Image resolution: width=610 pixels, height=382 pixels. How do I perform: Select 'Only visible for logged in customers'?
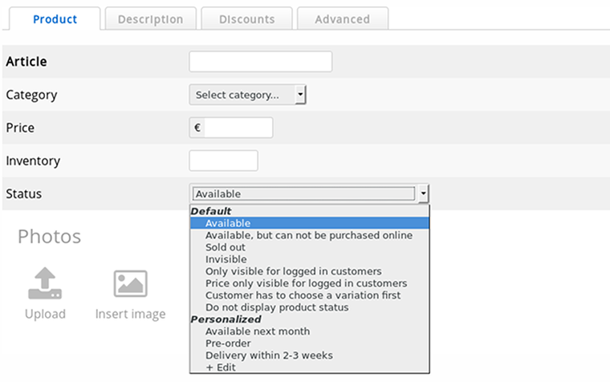point(293,271)
